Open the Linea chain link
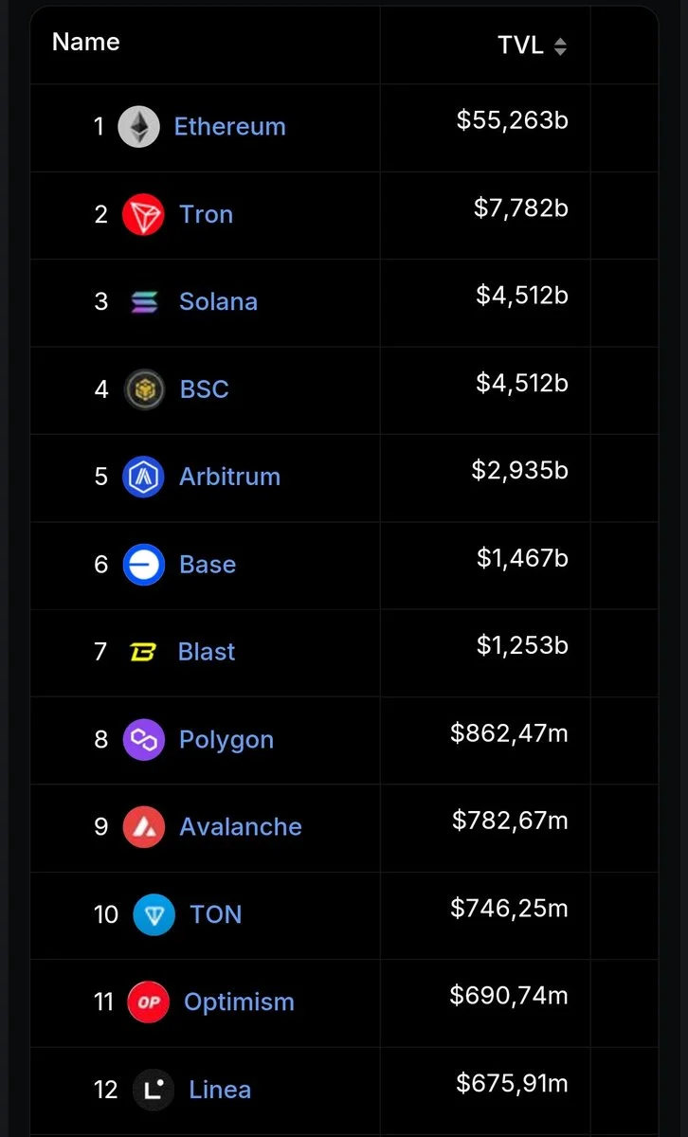 tap(220, 1090)
